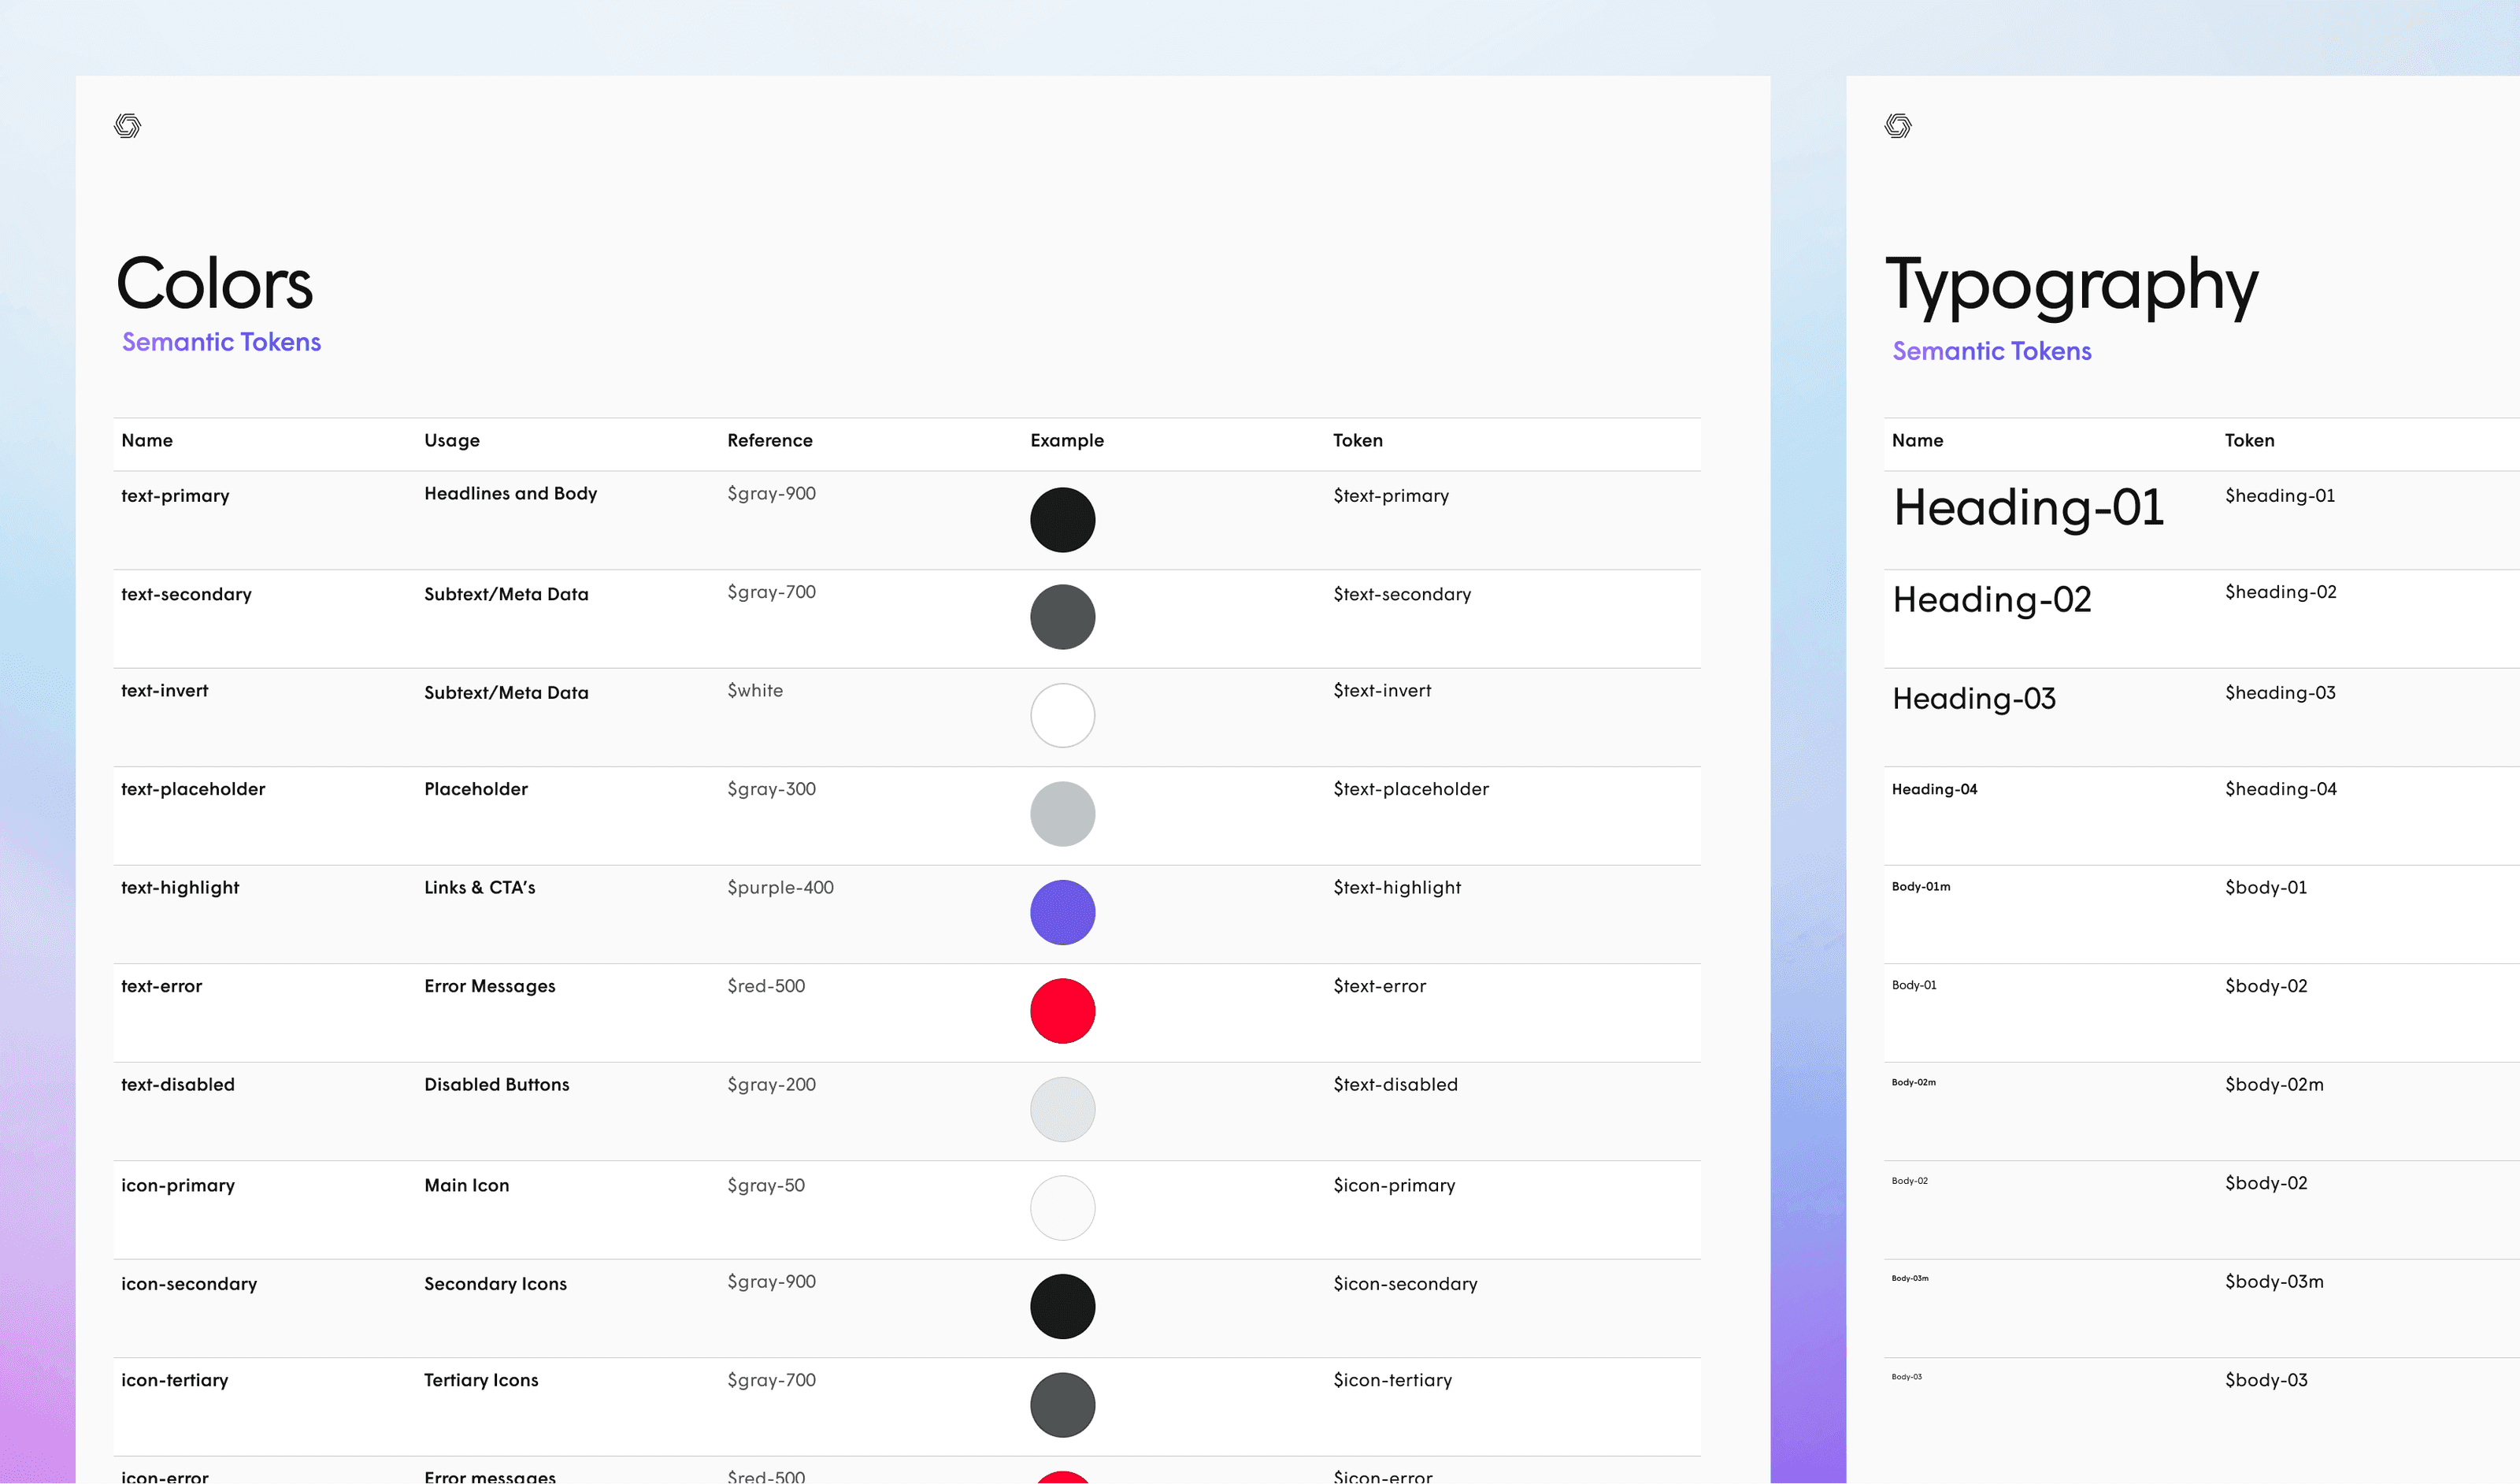The height and width of the screenshot is (1484, 2520).
Task: Select the icon-secondary black swatch
Action: [x=1062, y=1306]
